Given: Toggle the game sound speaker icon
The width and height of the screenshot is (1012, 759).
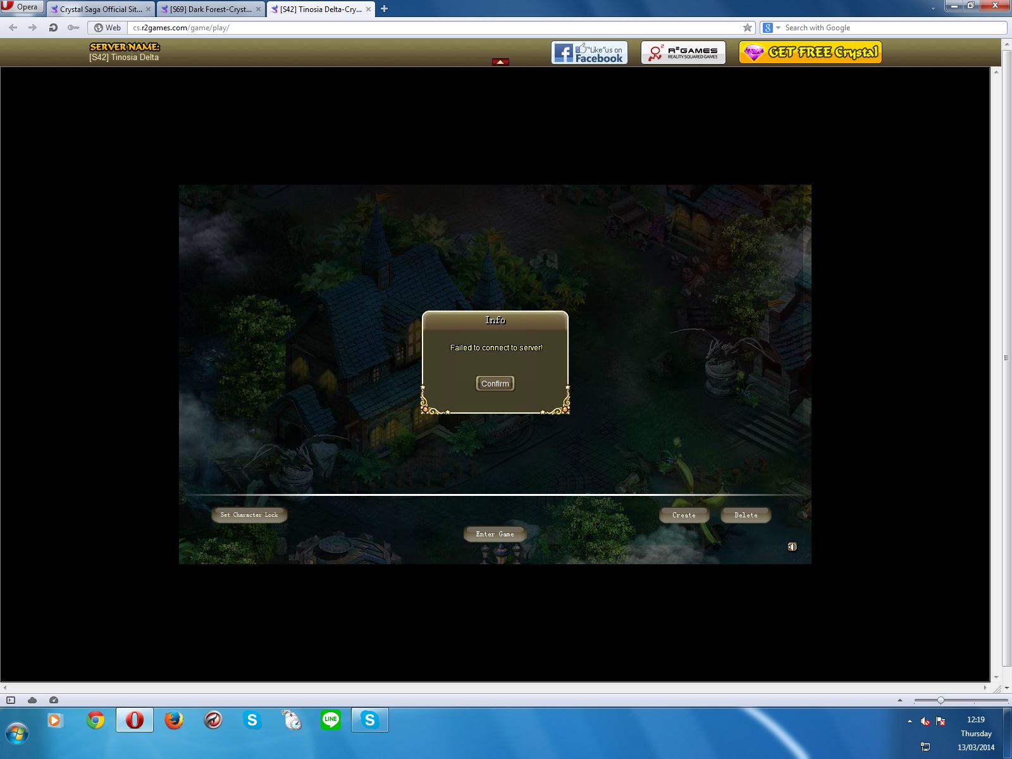Looking at the screenshot, I should pyautogui.click(x=792, y=547).
